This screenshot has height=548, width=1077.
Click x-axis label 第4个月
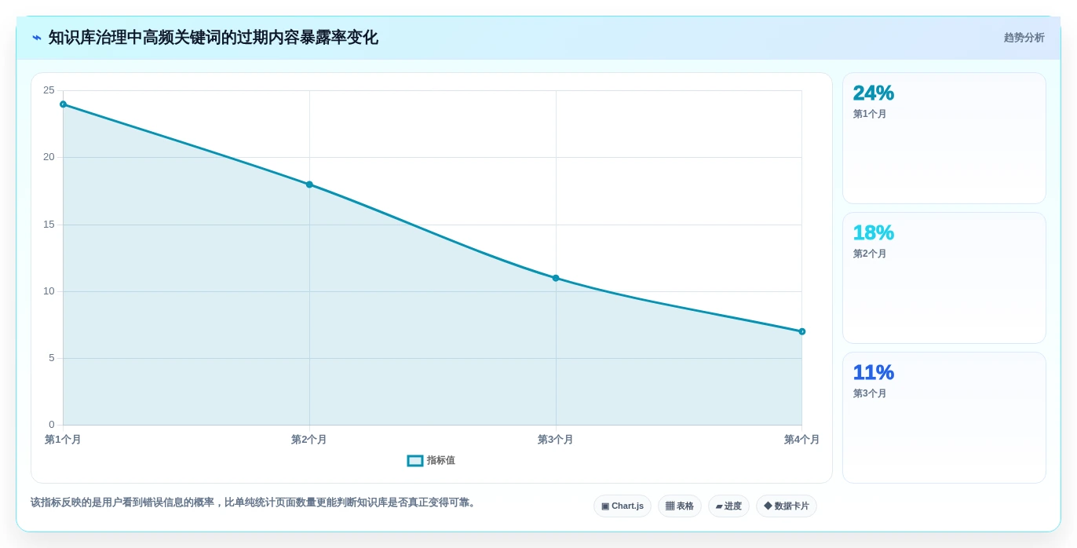coord(801,440)
